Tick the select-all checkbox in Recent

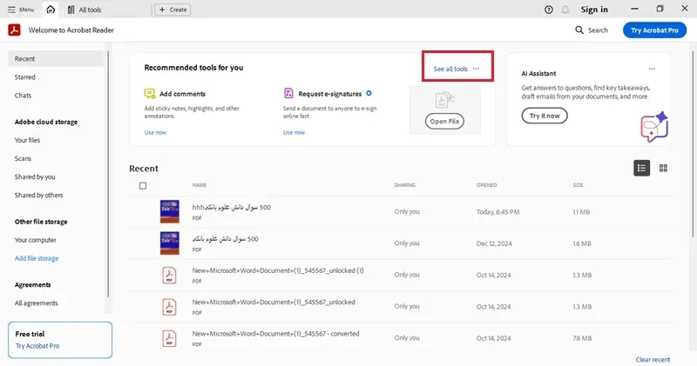click(x=143, y=185)
